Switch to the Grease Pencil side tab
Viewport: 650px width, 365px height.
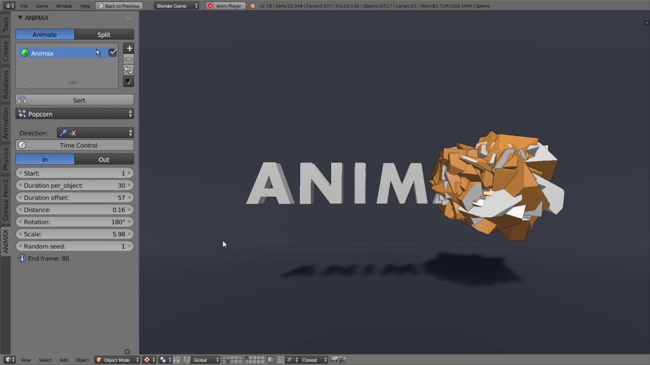click(x=6, y=199)
